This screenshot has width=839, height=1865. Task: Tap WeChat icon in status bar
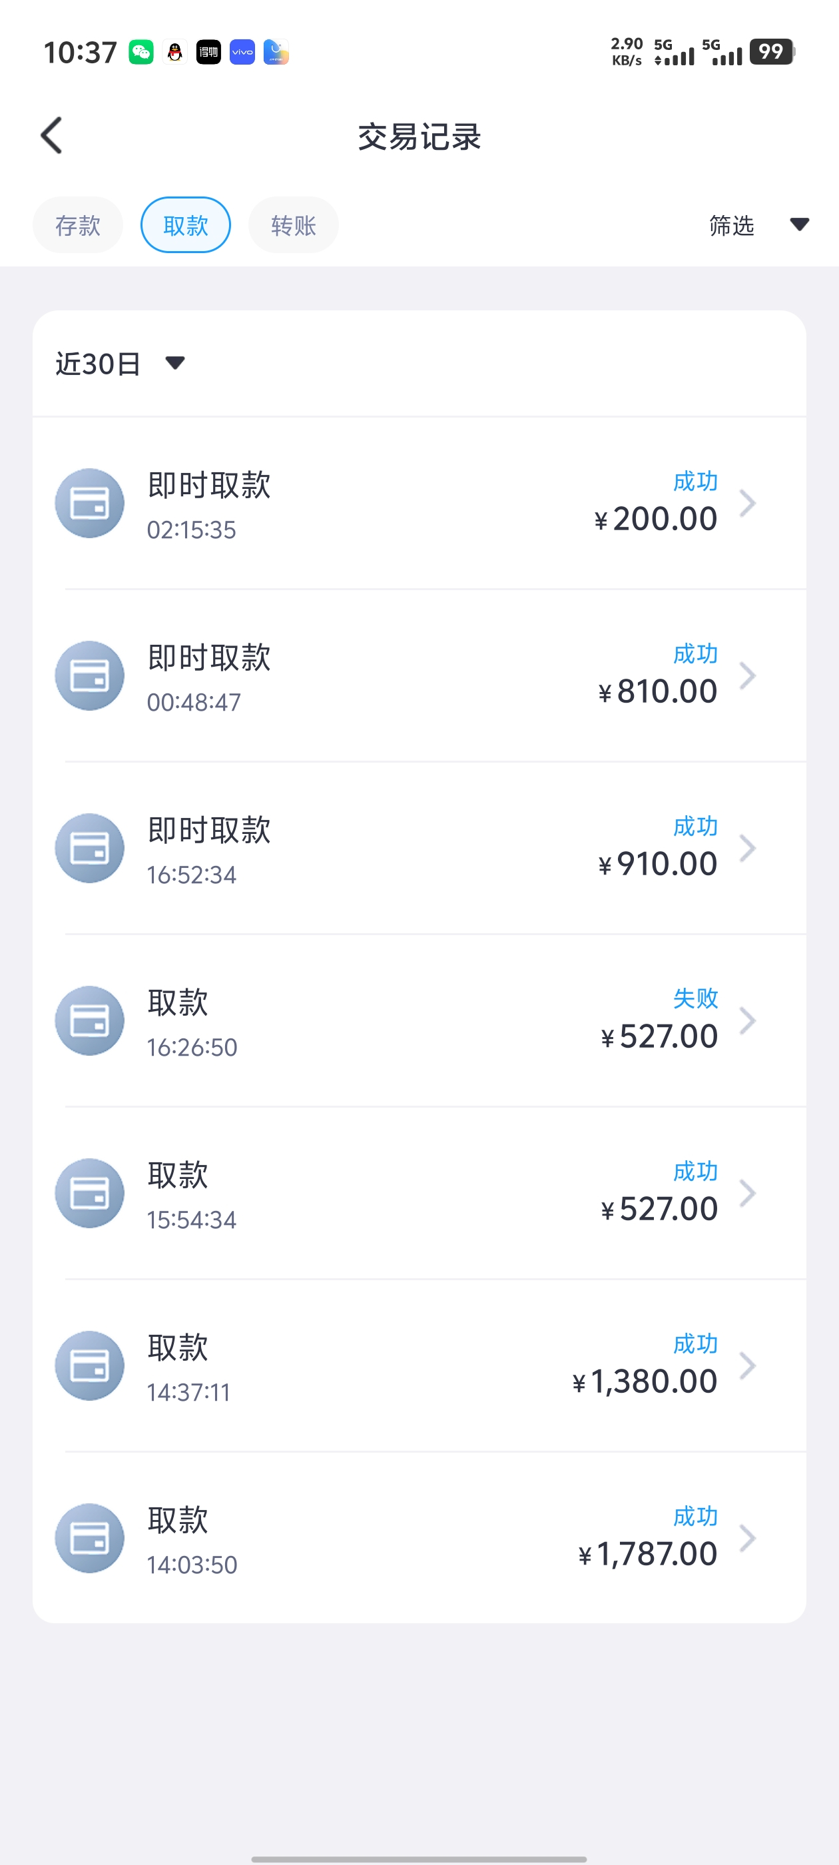[141, 52]
